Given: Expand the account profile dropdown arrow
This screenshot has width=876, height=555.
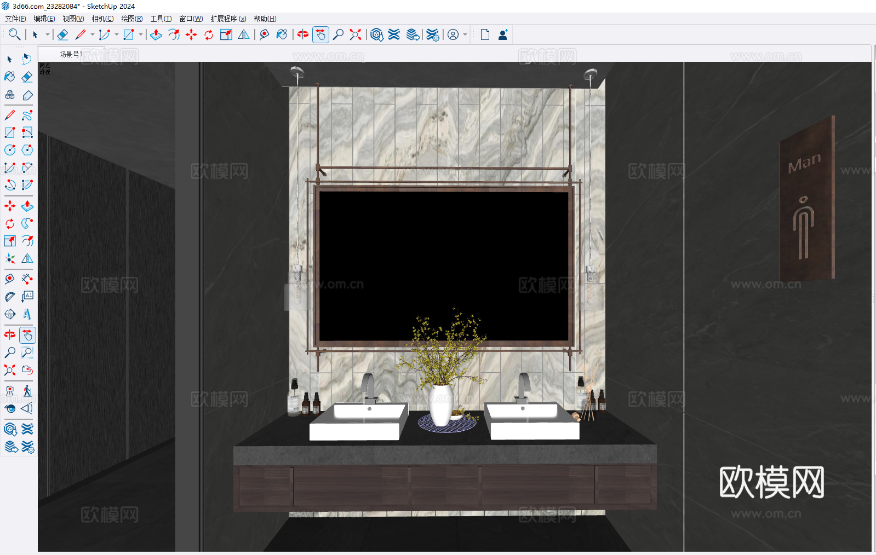Looking at the screenshot, I should tap(465, 34).
